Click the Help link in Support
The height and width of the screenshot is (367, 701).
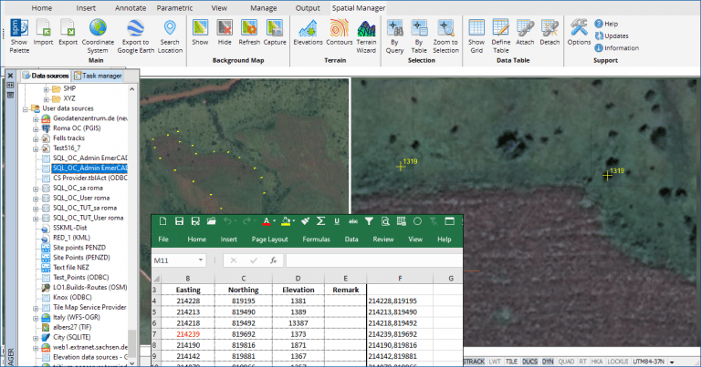[606, 24]
